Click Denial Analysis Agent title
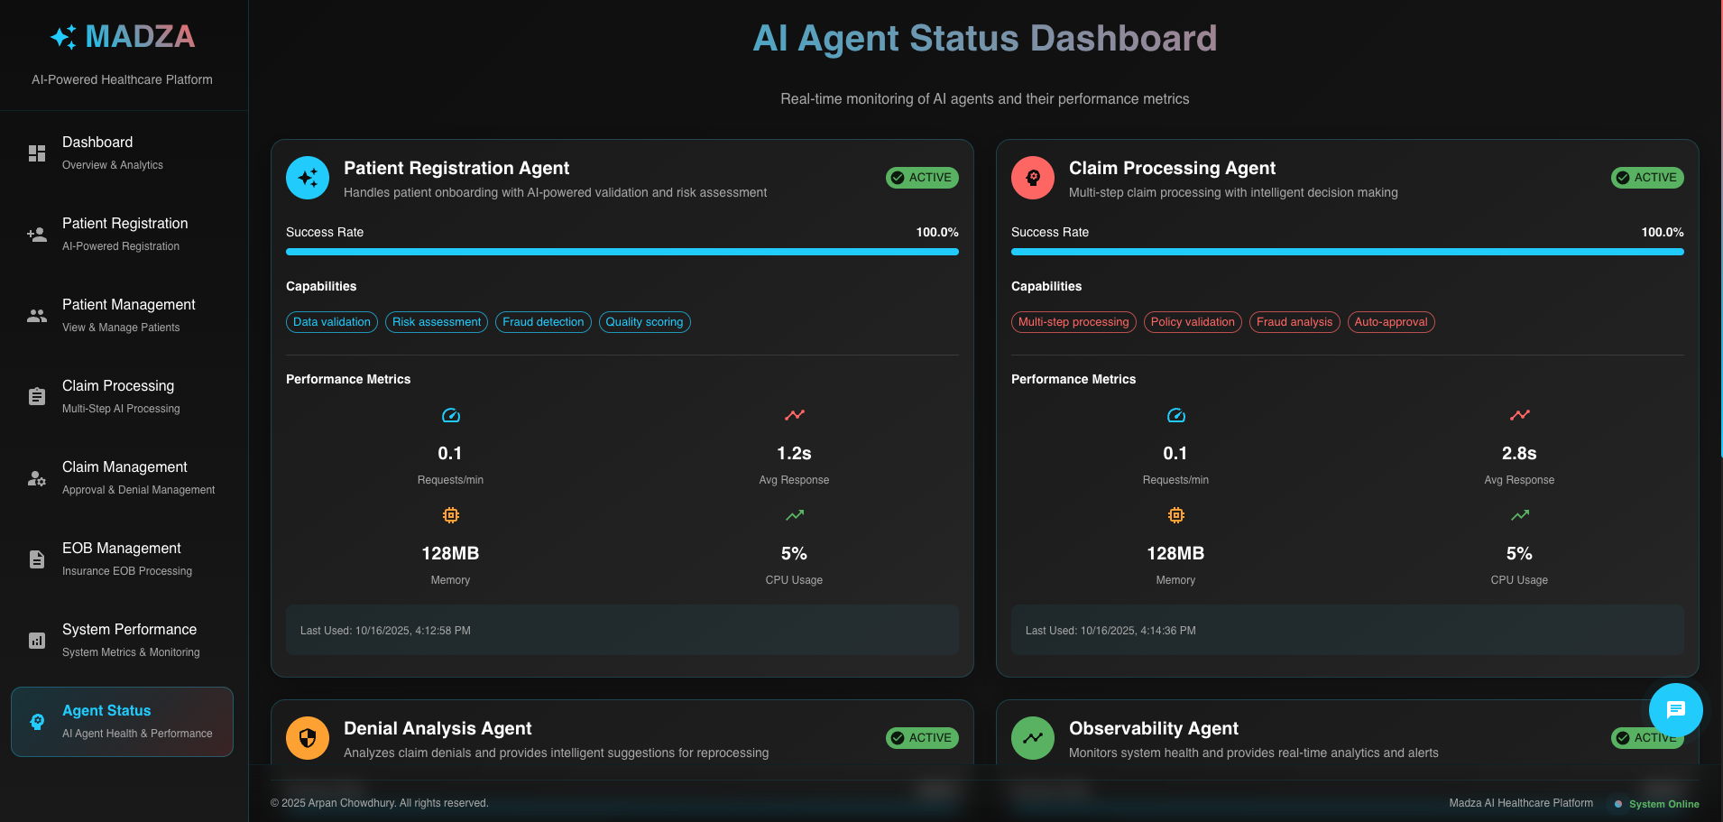Viewport: 1723px width, 822px height. tap(438, 728)
